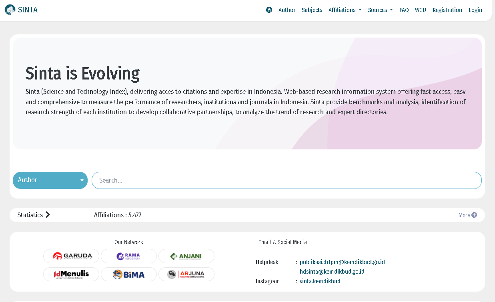The image size is (495, 302).
Task: Click the Our Network heading
Action: 129,242
